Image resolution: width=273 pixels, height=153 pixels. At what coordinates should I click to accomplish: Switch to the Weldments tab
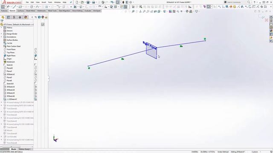[x=41, y=11]
